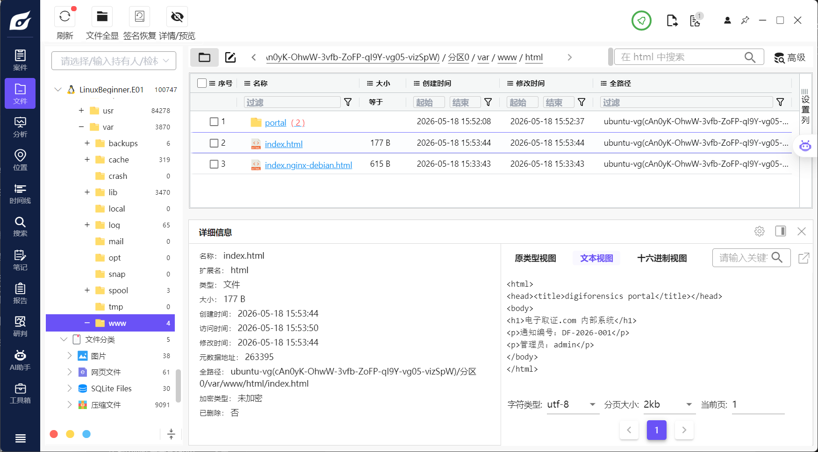Screen dimensions: 818x452
Task: Check the checkbox for index.html row
Action: tap(214, 143)
